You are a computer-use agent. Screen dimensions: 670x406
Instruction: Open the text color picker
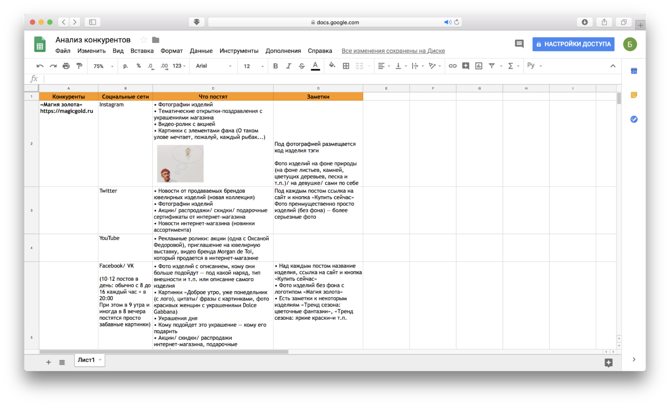click(x=315, y=66)
